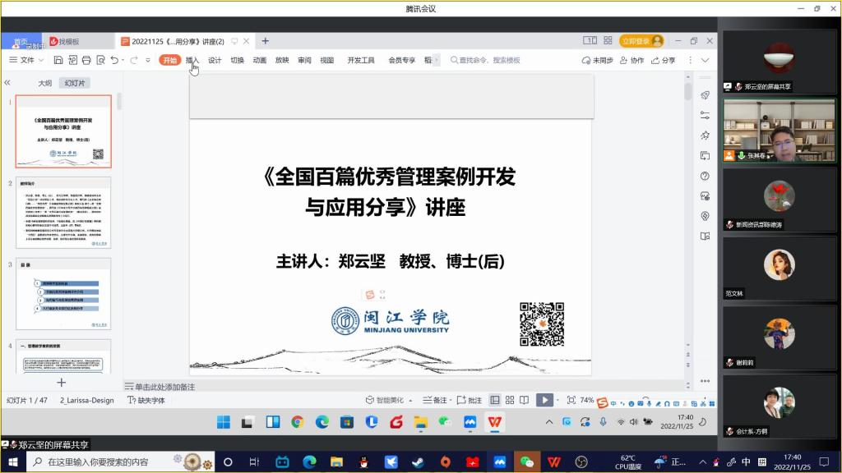842x473 pixels.
Task: Select slide 3 thumbnail 目录
Action: (63, 293)
